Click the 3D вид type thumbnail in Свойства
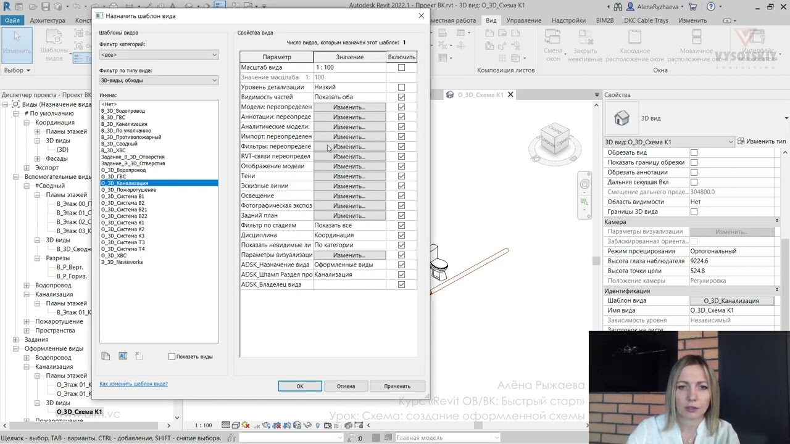This screenshot has height=444, width=790. click(622, 118)
